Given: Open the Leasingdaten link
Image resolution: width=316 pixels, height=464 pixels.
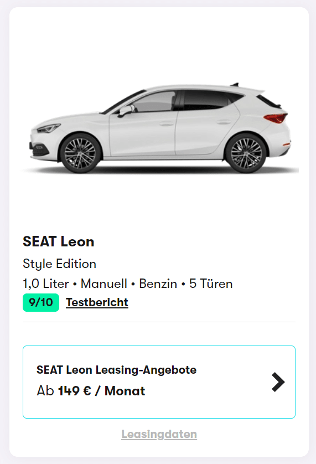Looking at the screenshot, I should [x=159, y=434].
